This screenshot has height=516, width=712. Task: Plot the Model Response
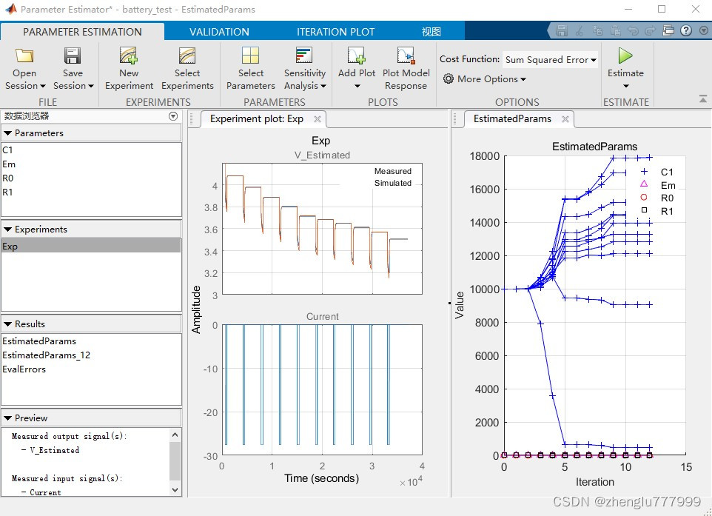tap(406, 67)
